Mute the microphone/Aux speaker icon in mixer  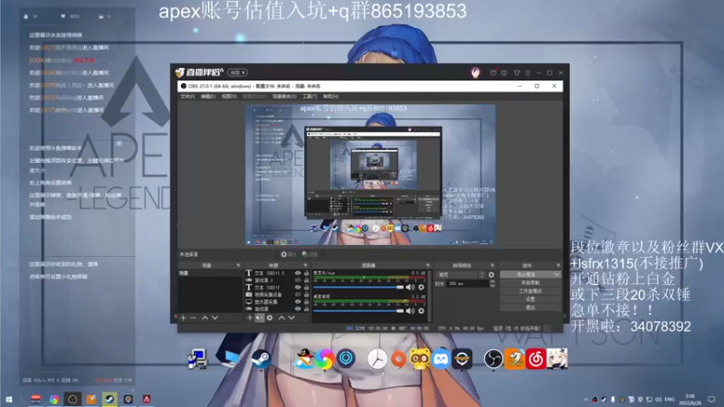click(x=410, y=287)
